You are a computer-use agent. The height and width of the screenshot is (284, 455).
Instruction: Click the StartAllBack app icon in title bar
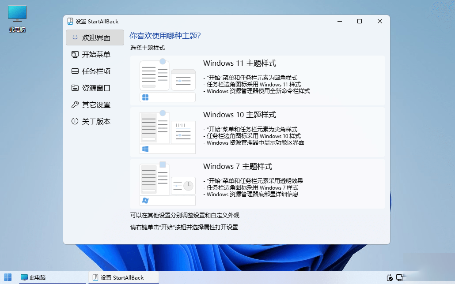pos(70,21)
